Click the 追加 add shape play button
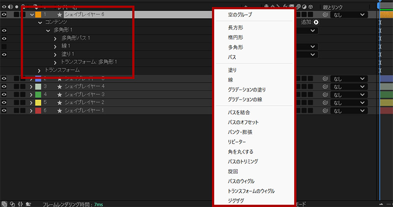 tap(316, 22)
